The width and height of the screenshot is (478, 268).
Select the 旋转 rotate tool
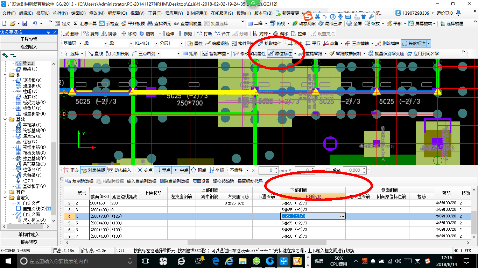tap(147, 34)
